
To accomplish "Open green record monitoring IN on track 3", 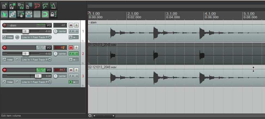I will pos(74,82).
